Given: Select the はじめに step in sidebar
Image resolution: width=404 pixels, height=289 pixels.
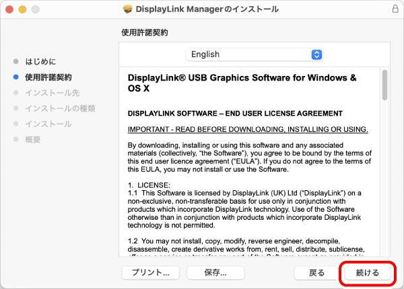Looking at the screenshot, I should (40, 61).
